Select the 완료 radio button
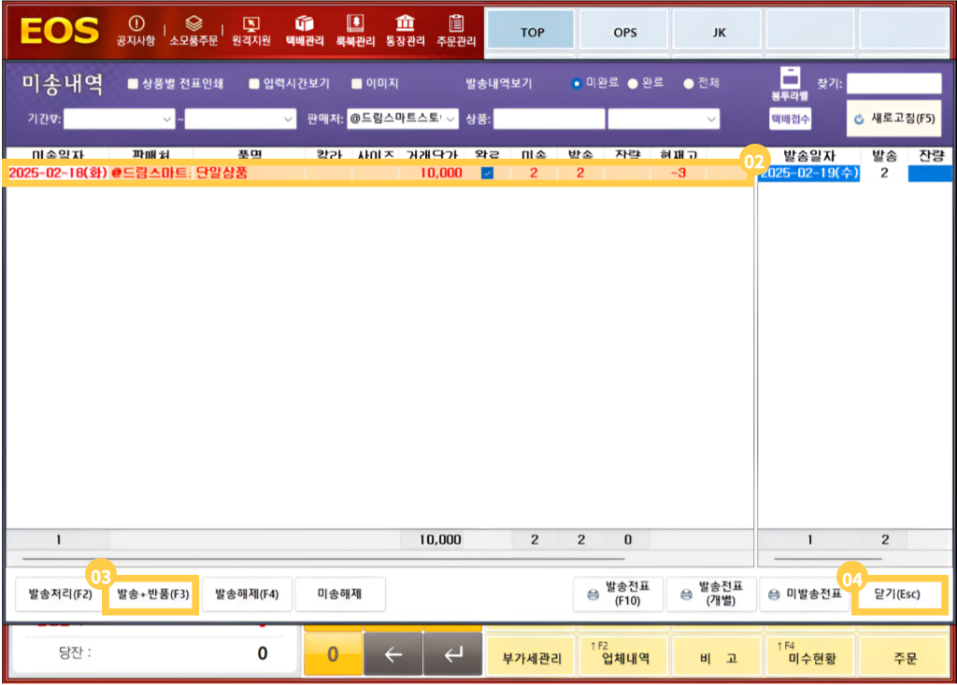 tap(633, 83)
